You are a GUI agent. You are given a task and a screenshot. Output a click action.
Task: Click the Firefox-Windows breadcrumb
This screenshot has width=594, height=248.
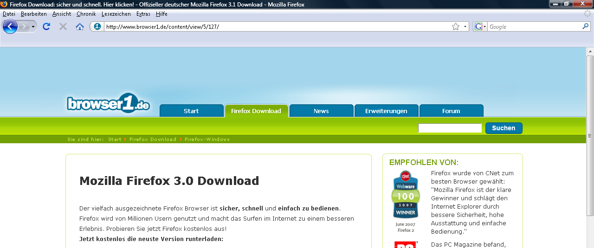click(207, 140)
